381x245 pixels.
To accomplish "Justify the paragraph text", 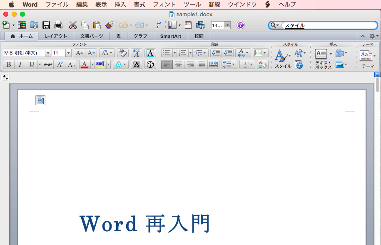I will tap(202, 64).
